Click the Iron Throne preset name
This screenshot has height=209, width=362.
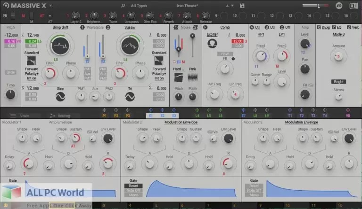pyautogui.click(x=187, y=6)
